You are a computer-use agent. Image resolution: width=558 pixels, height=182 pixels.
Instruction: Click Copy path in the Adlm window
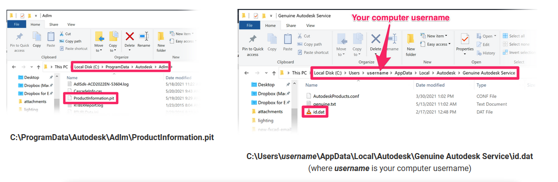pos(70,41)
